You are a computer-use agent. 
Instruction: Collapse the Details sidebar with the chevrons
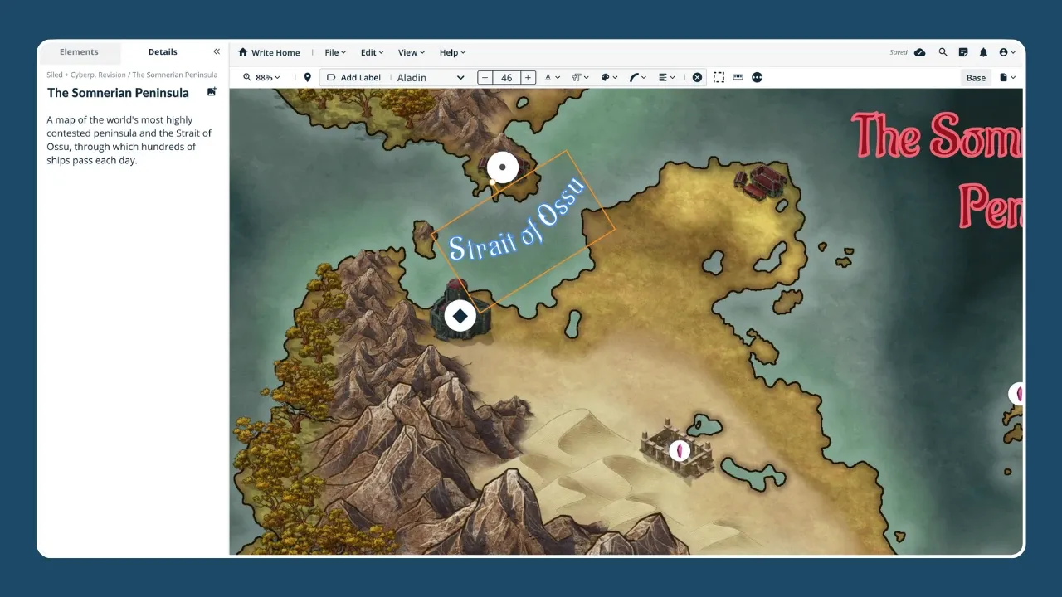[x=217, y=51]
